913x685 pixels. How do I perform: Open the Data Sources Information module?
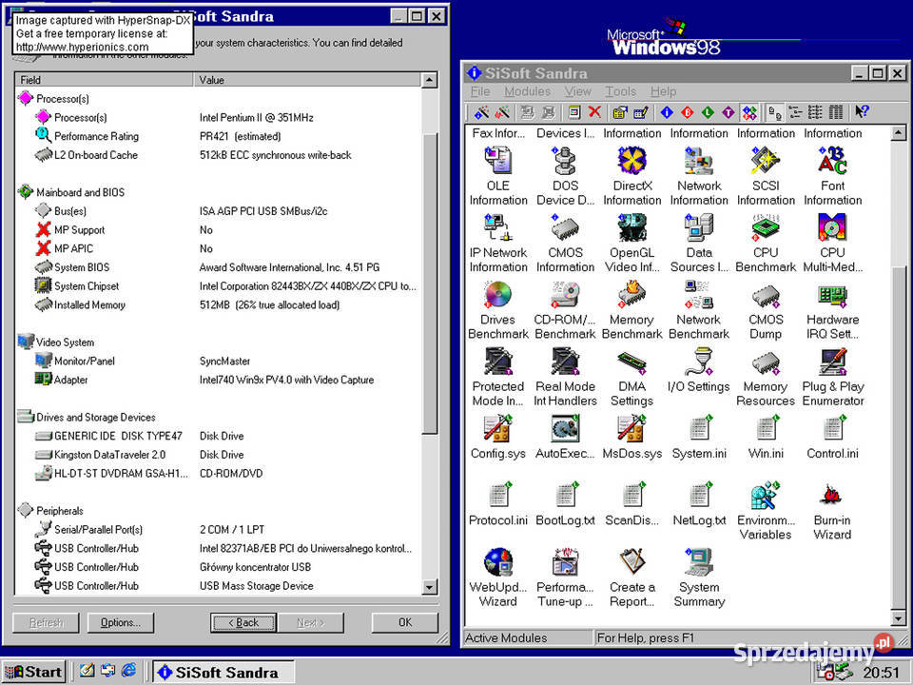tap(699, 244)
